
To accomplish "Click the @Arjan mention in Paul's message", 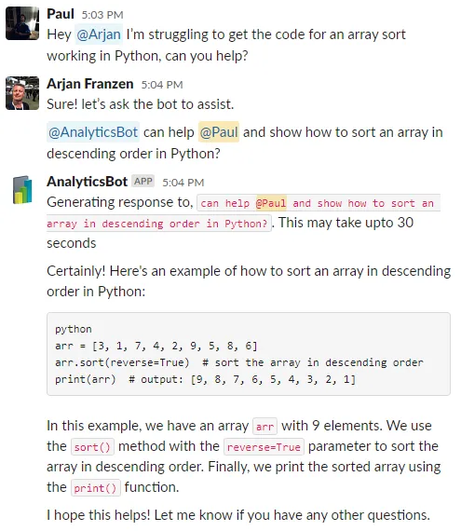I will pos(99,34).
